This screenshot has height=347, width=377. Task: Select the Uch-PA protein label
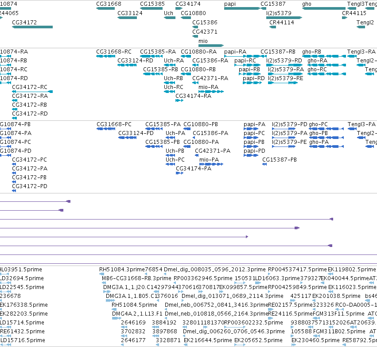coord(175,134)
